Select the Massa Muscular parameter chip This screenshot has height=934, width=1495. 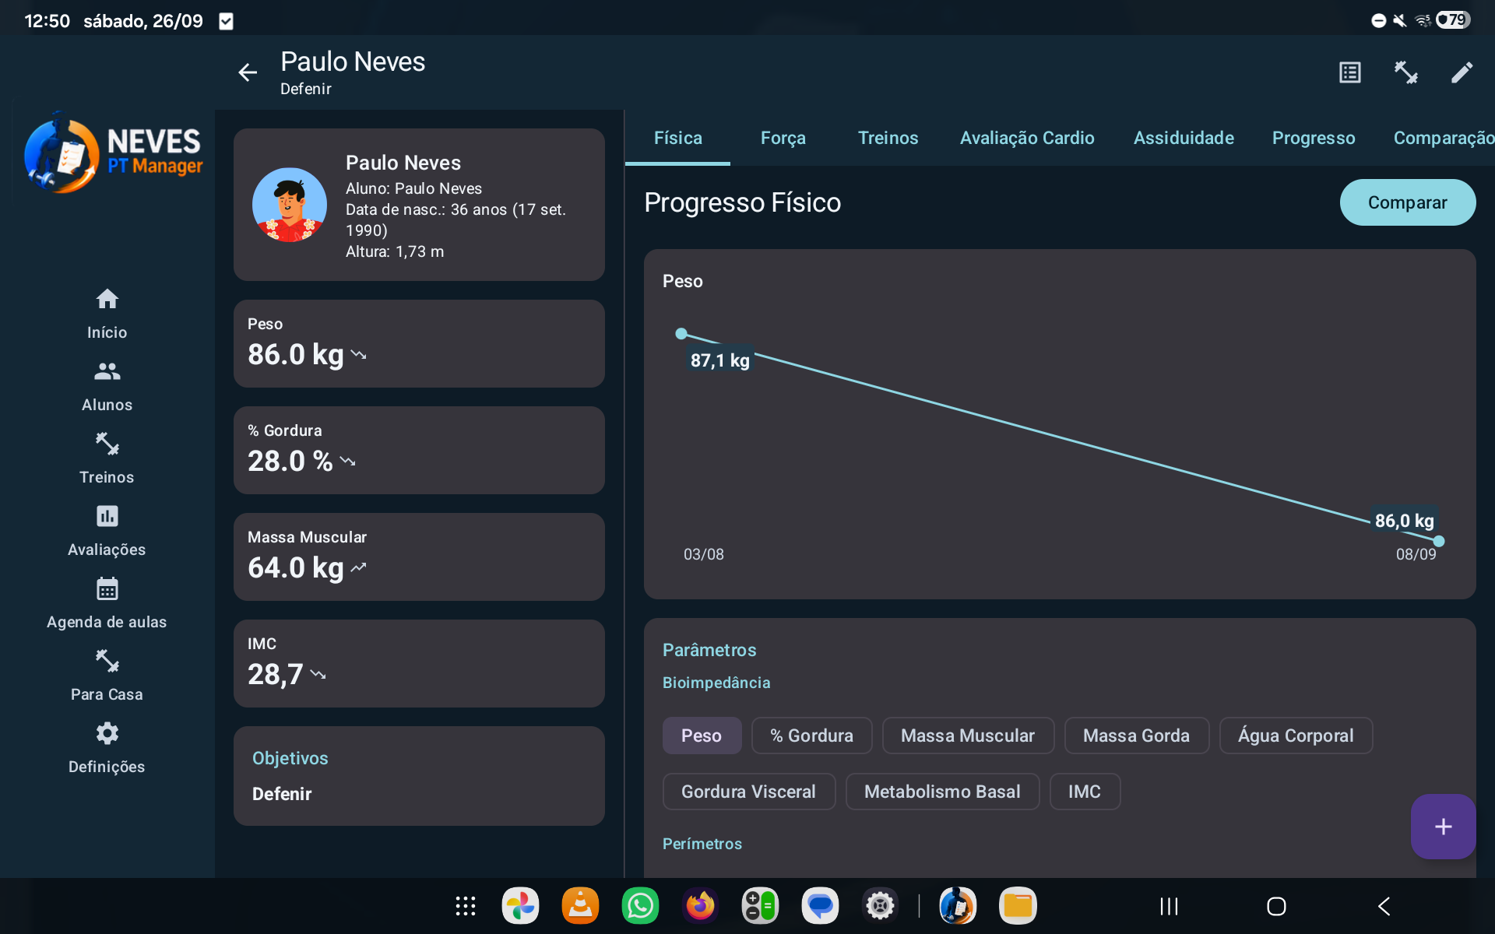click(x=968, y=736)
